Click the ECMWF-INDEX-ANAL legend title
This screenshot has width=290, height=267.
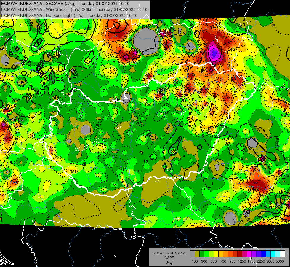coord(169,253)
